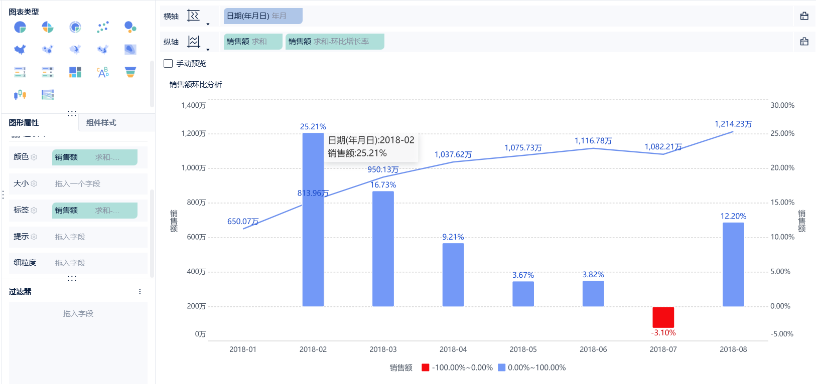
Task: Click the 2018-04 bar labeled 9.21%
Action: coord(453,275)
